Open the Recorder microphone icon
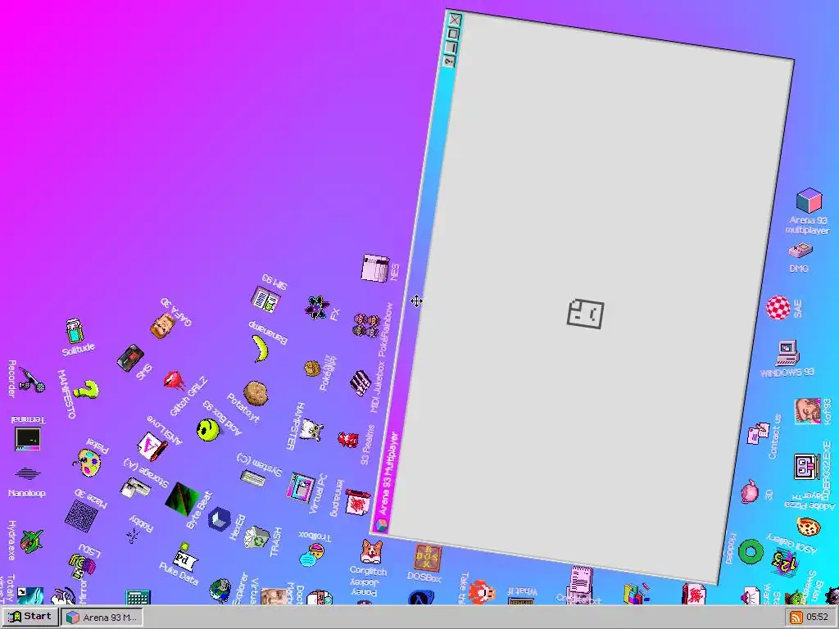 [32, 380]
